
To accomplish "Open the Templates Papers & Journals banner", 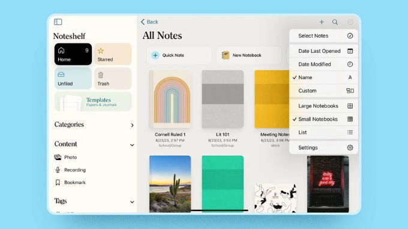I will click(x=93, y=101).
